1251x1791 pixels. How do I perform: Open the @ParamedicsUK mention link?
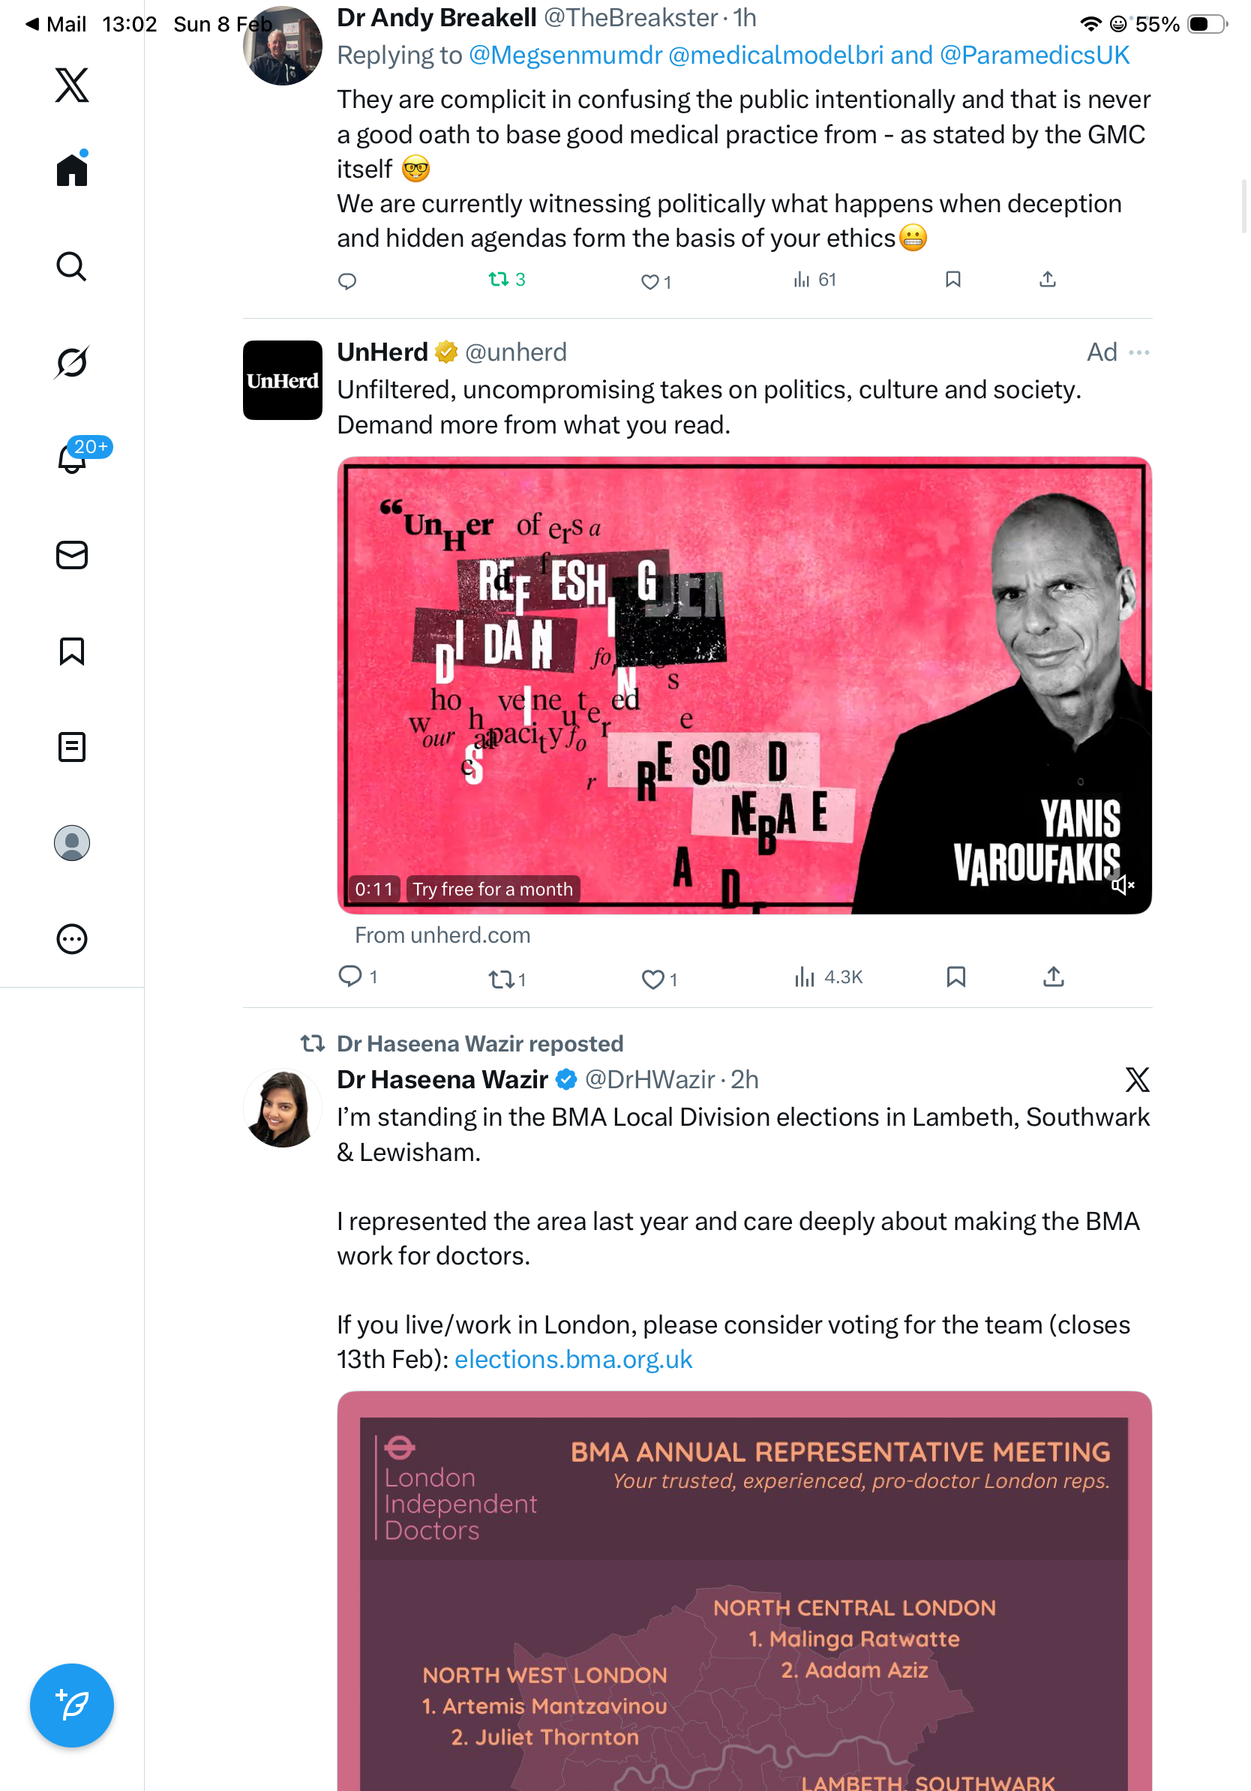click(1034, 55)
